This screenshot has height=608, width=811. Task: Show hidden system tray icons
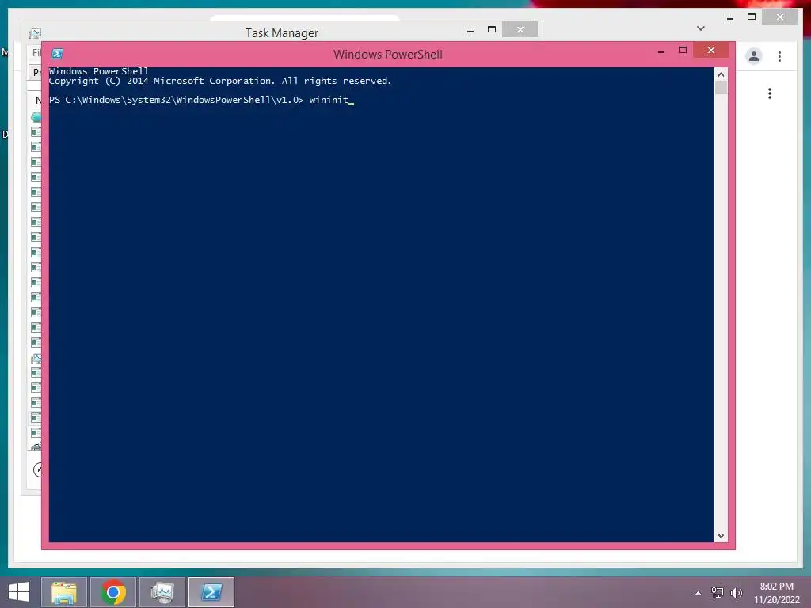[699, 593]
